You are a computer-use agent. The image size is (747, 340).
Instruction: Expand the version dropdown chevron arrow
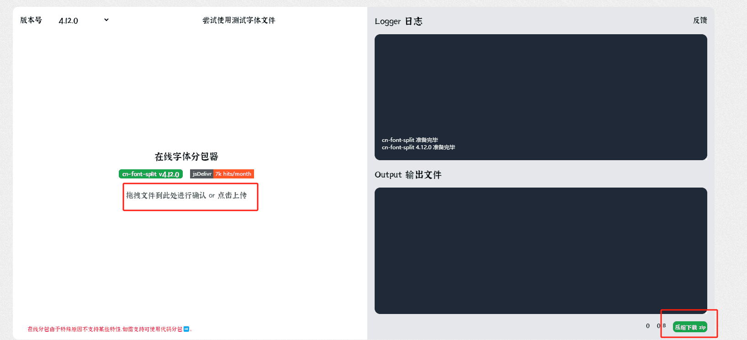(106, 20)
